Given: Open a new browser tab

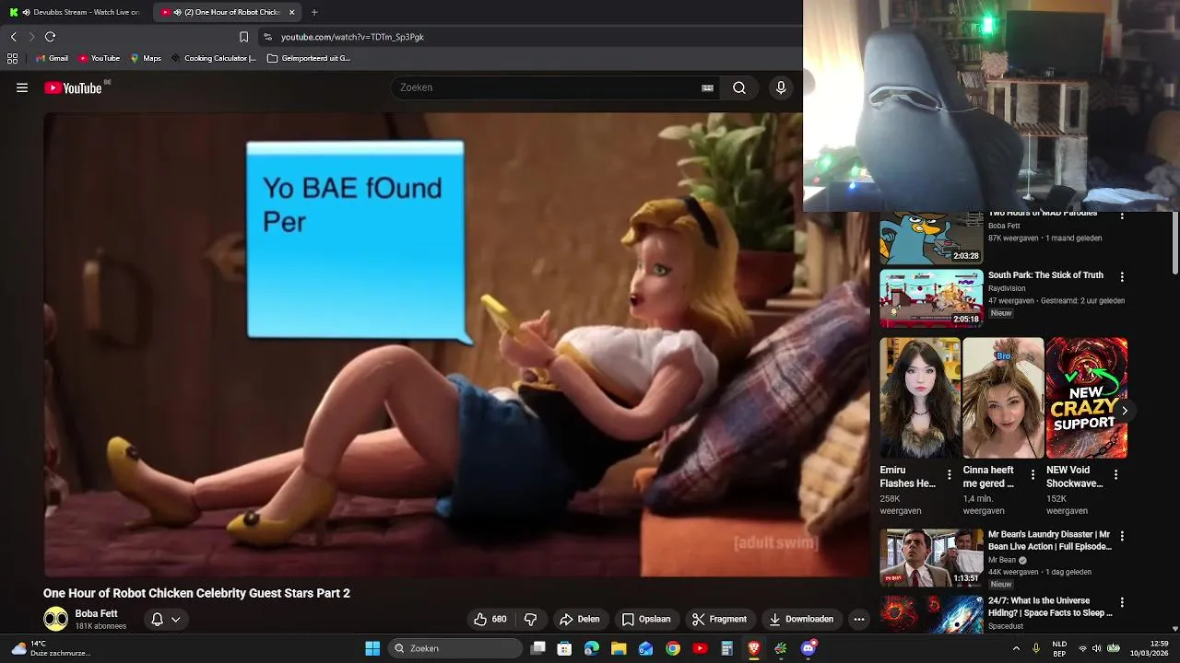Looking at the screenshot, I should [x=314, y=12].
